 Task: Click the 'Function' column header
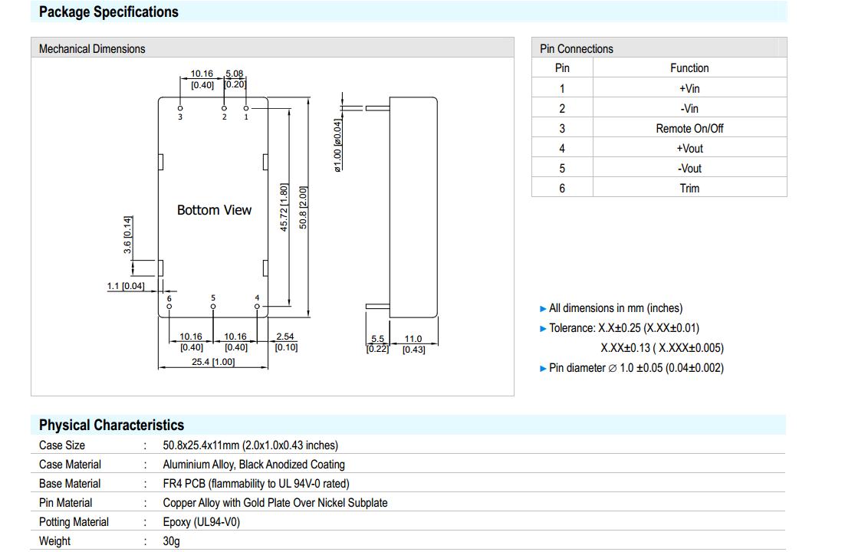[x=689, y=68]
